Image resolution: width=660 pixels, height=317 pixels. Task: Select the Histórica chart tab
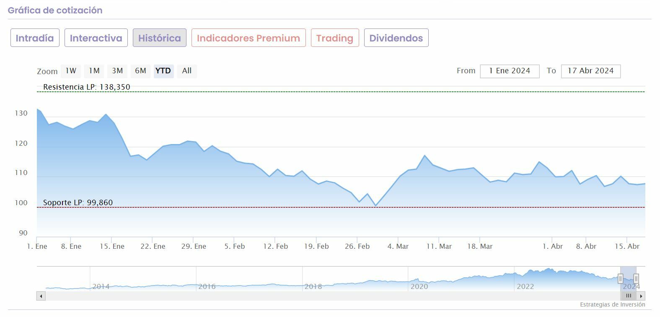coord(160,38)
